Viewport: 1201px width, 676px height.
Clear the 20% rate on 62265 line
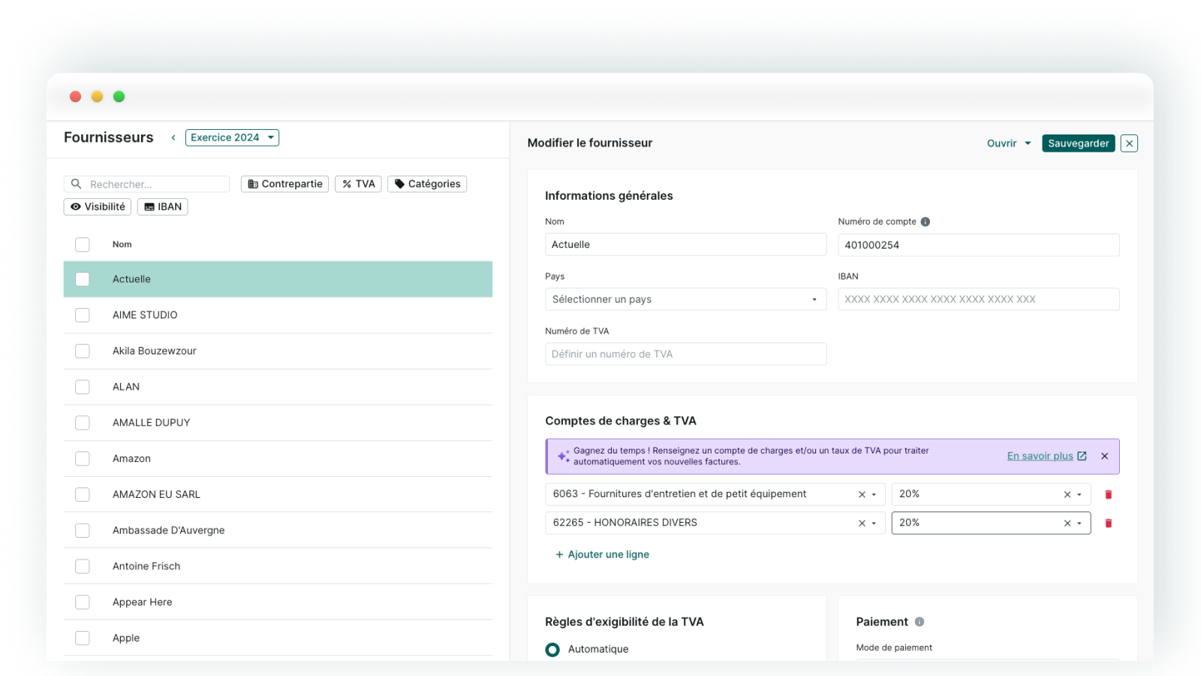pos(1067,523)
